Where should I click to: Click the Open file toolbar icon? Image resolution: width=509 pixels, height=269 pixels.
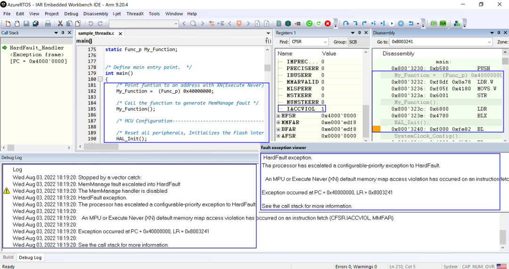point(17,24)
